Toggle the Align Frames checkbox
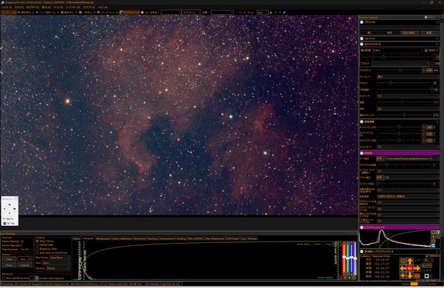The width and height of the screenshot is (444, 288). click(38, 241)
